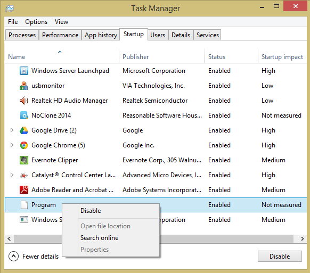The height and width of the screenshot is (273, 310).
Task: Select the Windows Server Launchpad row name
Action: pyautogui.click(x=70, y=71)
